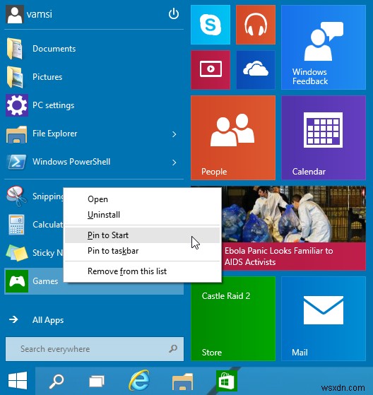Click the Search everywhere box

[x=95, y=349]
